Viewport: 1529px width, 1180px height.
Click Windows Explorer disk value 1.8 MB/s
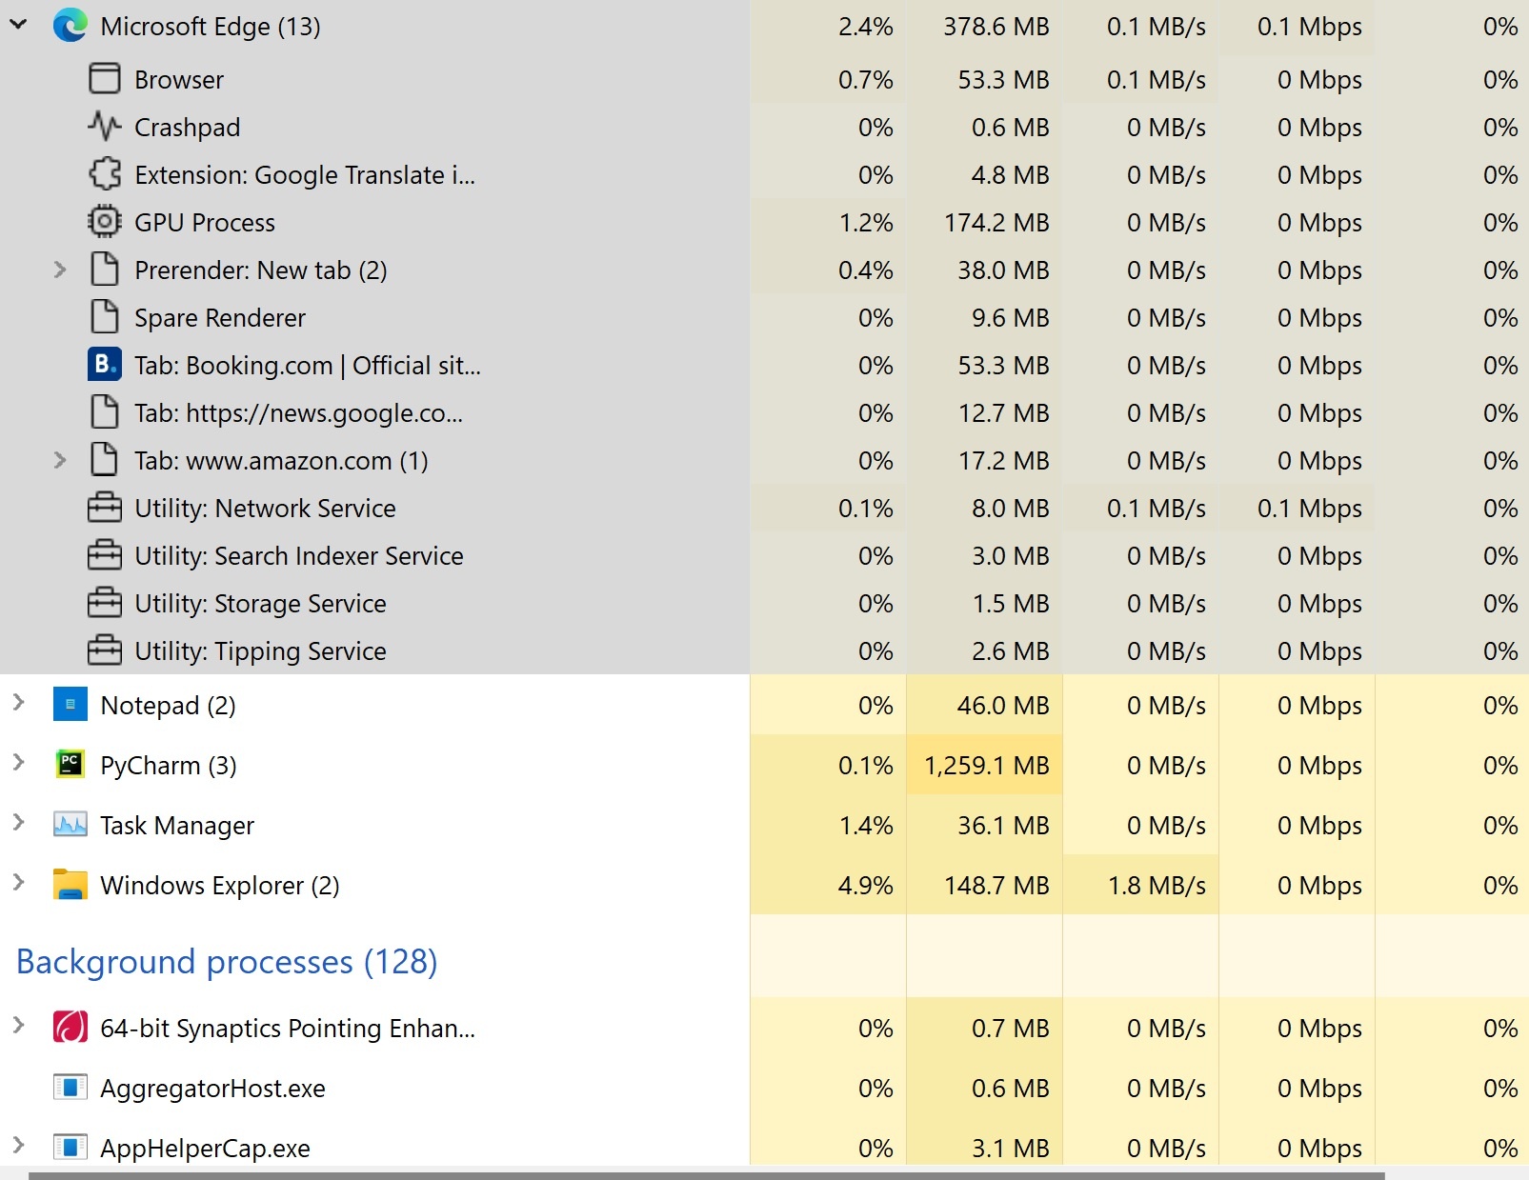[1157, 886]
